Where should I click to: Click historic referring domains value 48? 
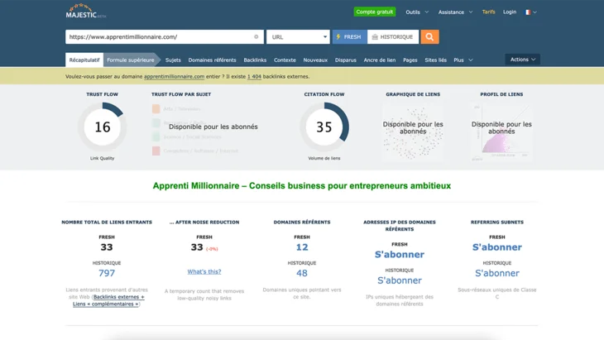click(x=302, y=273)
